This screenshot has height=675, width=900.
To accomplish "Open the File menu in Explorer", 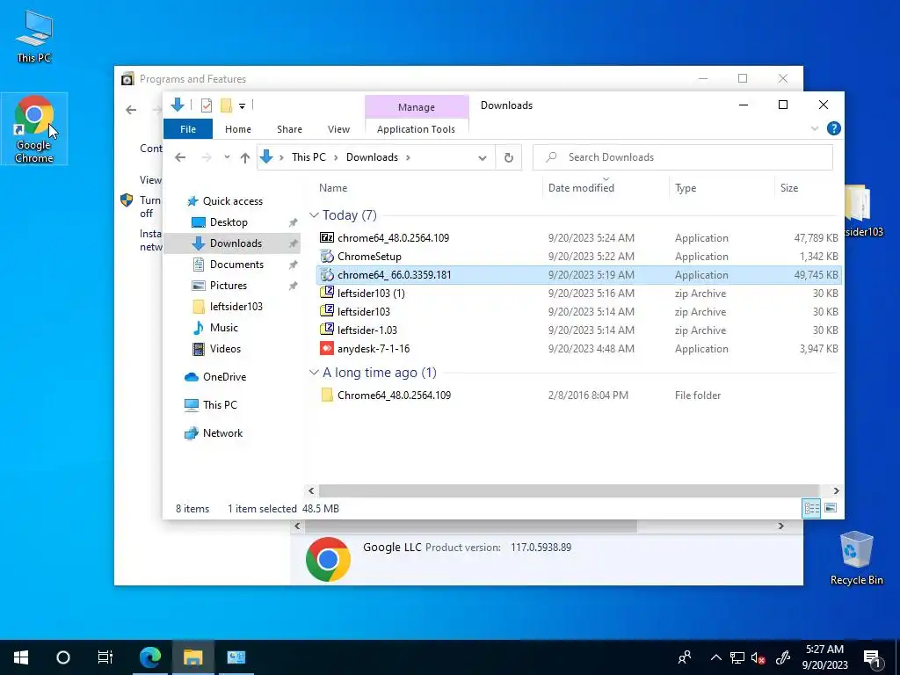I will pyautogui.click(x=188, y=129).
